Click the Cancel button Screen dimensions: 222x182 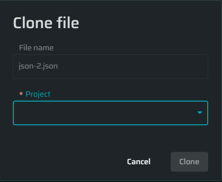coord(139,162)
